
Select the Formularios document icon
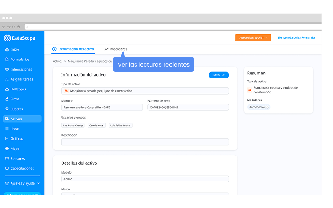coord(7,59)
